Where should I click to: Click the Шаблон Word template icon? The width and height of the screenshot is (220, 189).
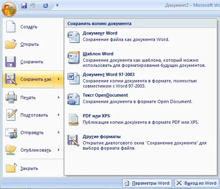click(x=73, y=57)
